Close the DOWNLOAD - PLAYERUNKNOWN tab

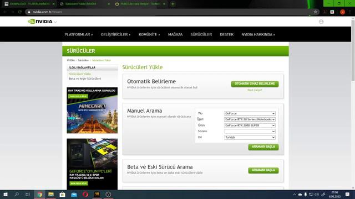53,4
